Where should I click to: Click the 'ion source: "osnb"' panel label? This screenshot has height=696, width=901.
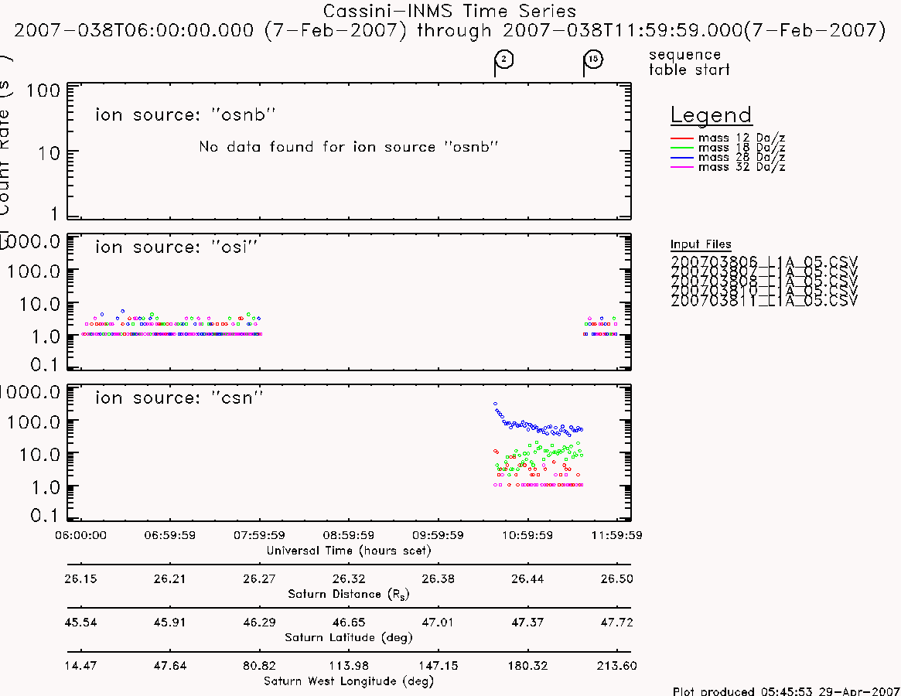click(185, 115)
